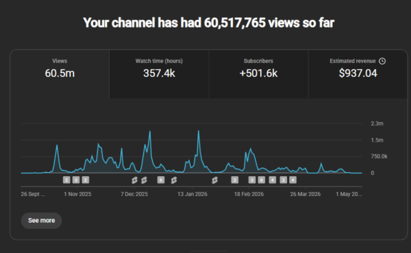Open the 2 marker between the two 4 markers

tap(284, 180)
